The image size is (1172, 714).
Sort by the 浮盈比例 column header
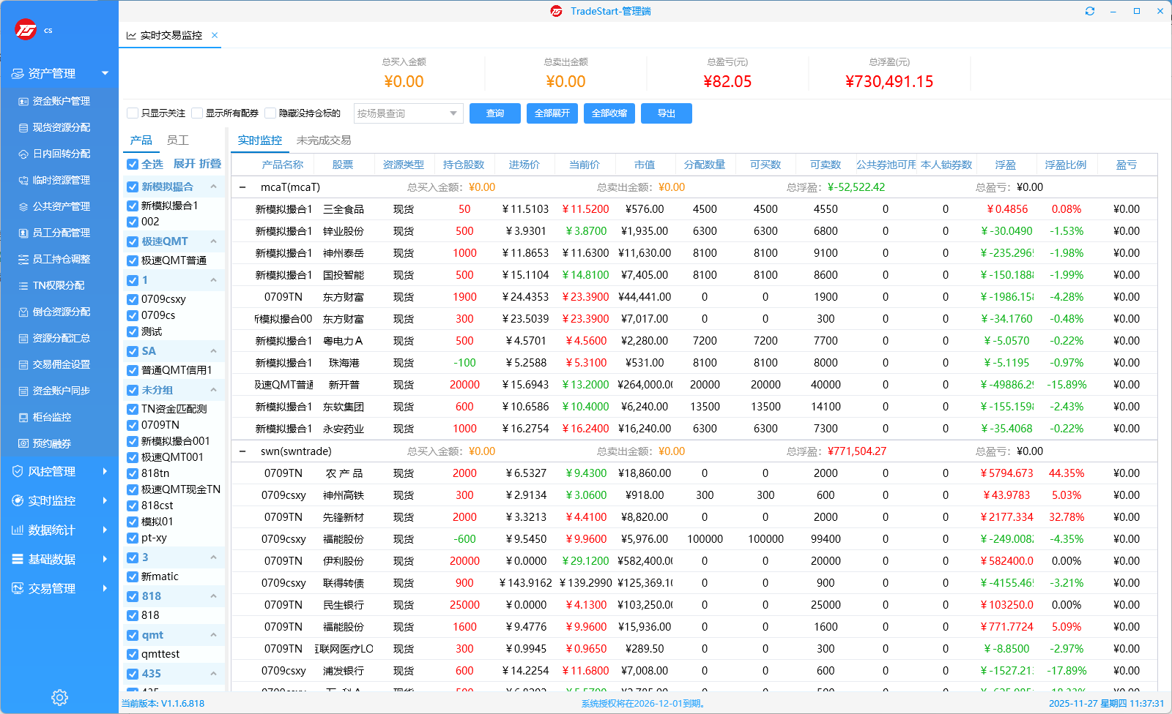click(1066, 165)
